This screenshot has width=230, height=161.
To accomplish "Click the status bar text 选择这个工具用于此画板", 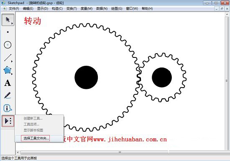I will [x=19, y=158].
